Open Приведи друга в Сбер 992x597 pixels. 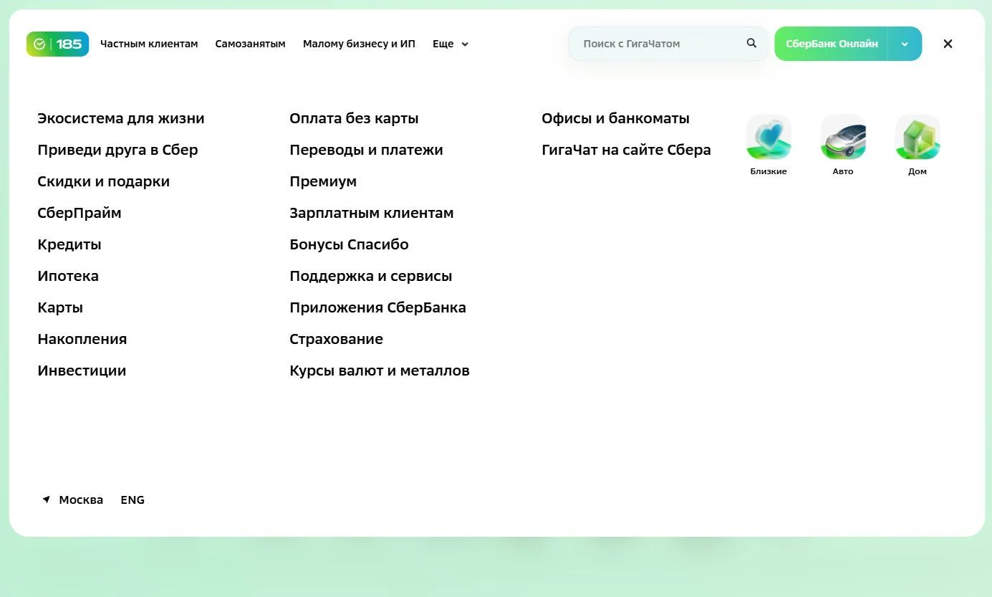(117, 150)
